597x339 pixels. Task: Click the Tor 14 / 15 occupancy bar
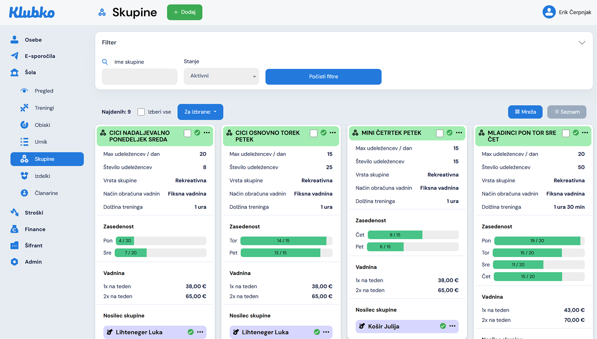point(283,241)
